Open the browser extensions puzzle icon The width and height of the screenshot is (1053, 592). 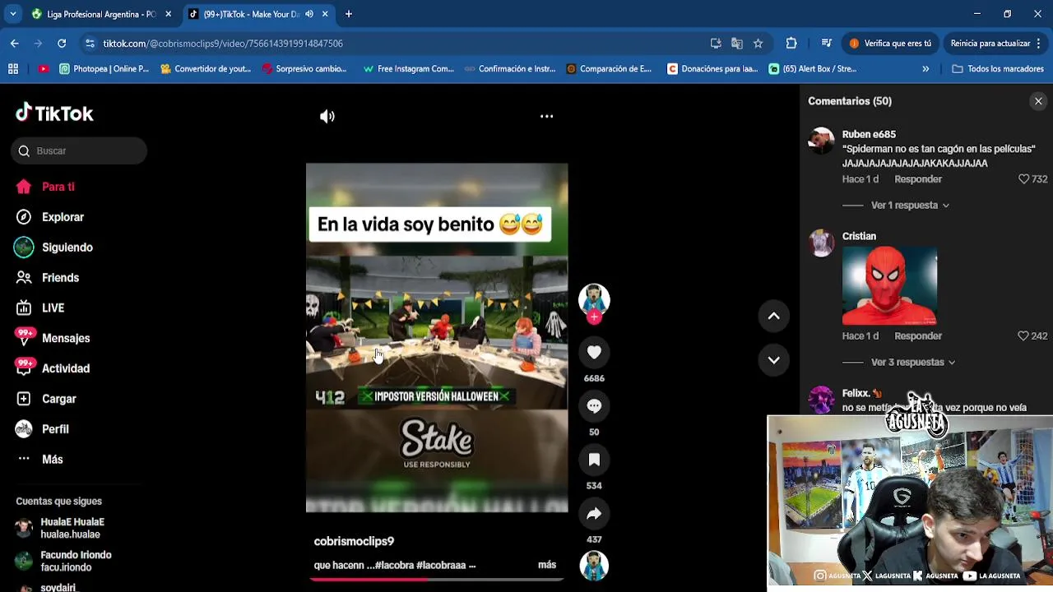tap(791, 43)
